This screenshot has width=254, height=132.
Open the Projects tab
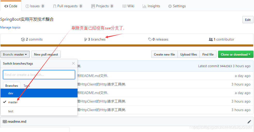[102, 6]
